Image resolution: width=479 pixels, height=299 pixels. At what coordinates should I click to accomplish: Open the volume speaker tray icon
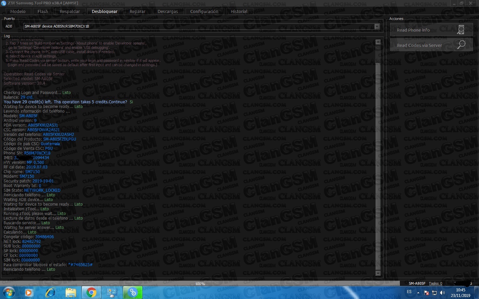click(x=442, y=293)
